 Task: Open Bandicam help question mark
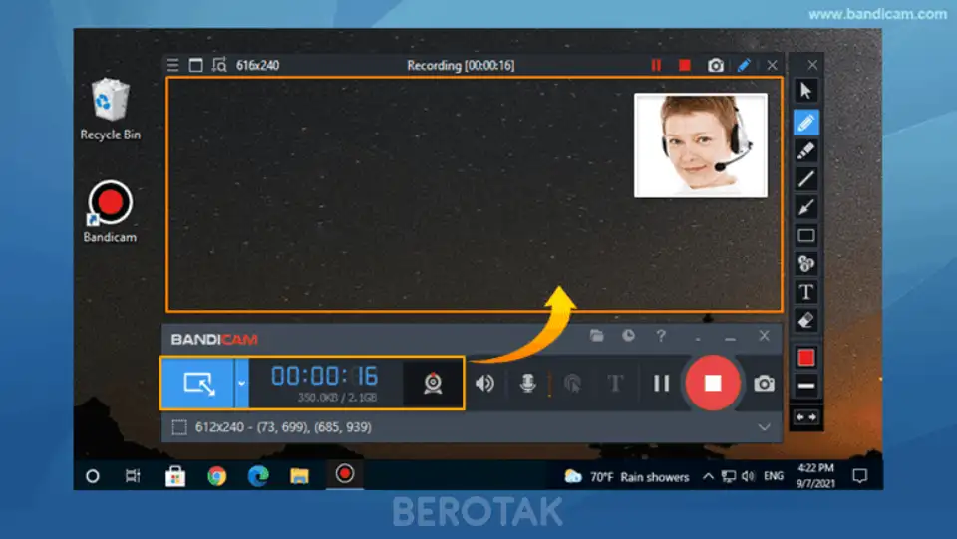point(660,336)
